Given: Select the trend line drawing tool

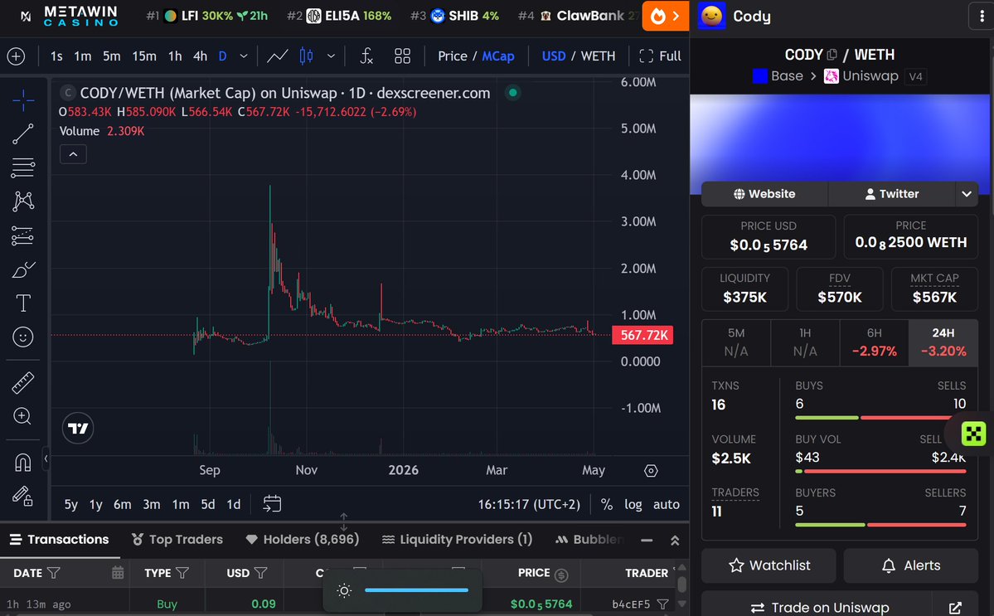Looking at the screenshot, I should click(23, 133).
